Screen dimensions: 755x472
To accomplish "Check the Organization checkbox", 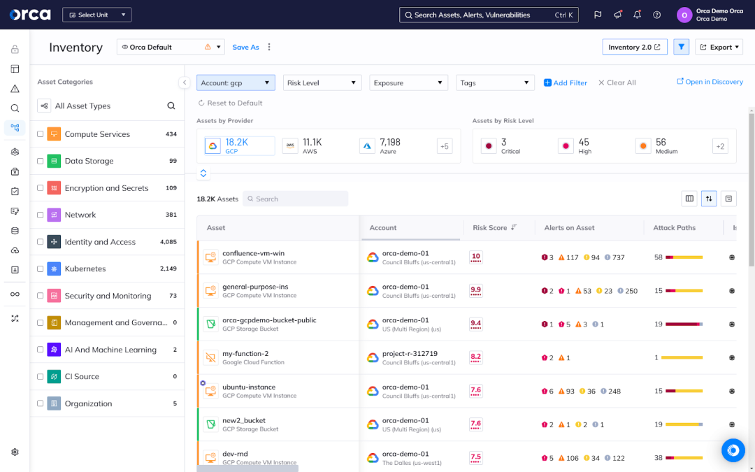I will tap(41, 403).
